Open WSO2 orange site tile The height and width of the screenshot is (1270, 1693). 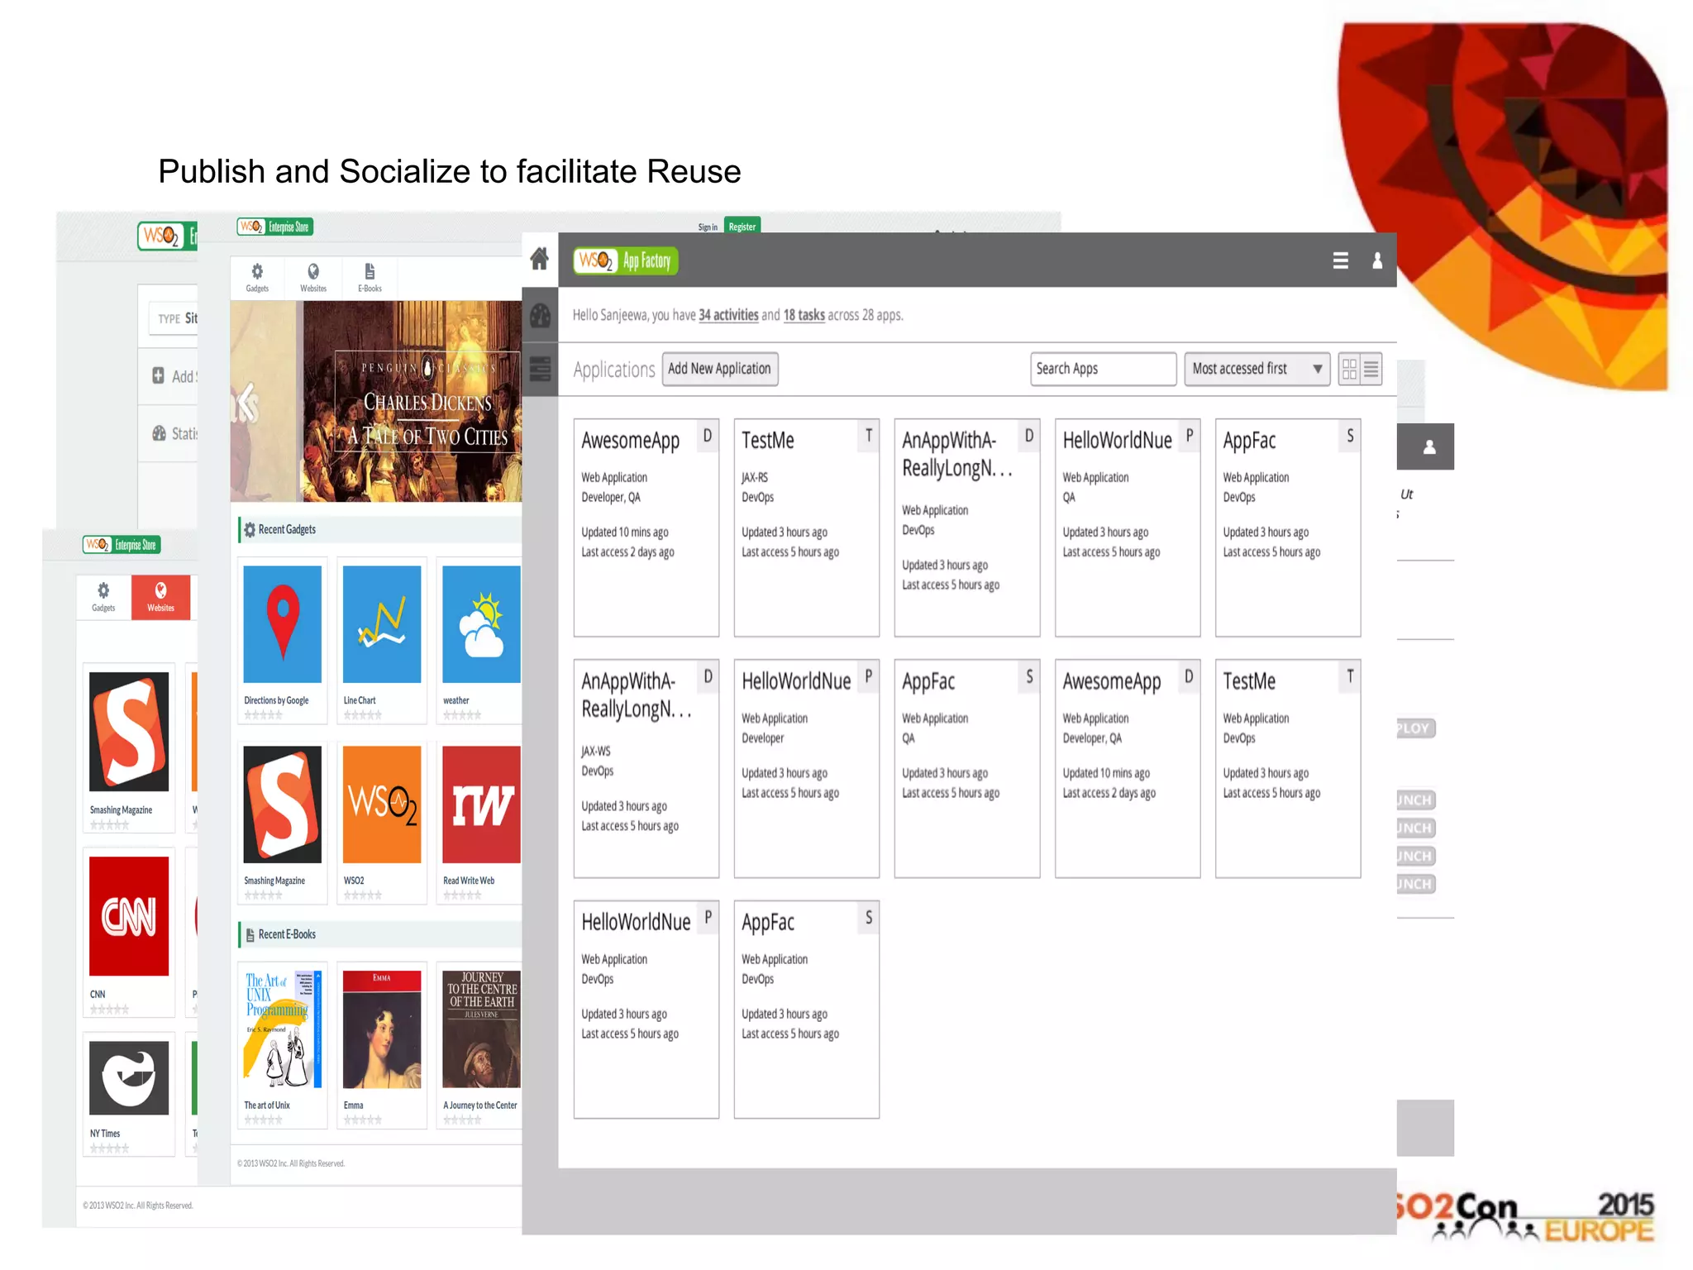pyautogui.click(x=382, y=821)
